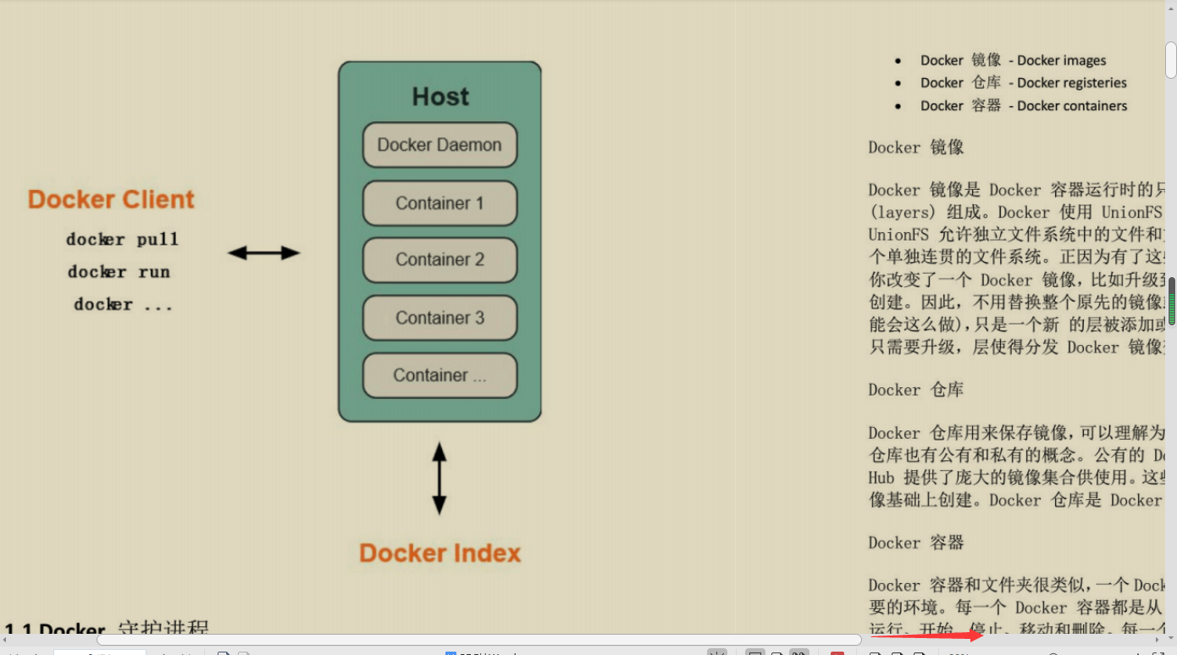Toggle the two-page layout view

pos(801,652)
